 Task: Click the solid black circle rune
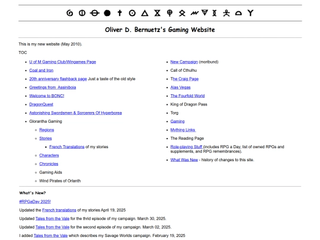(x=107, y=13)
